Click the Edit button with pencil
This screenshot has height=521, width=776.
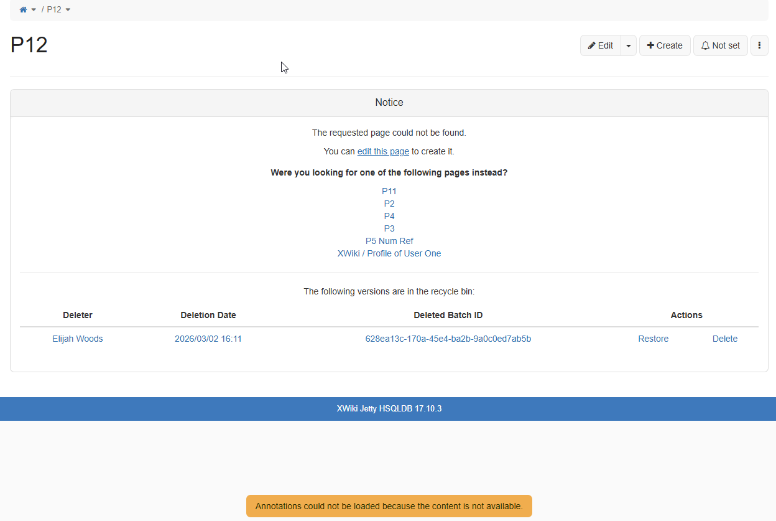click(601, 45)
